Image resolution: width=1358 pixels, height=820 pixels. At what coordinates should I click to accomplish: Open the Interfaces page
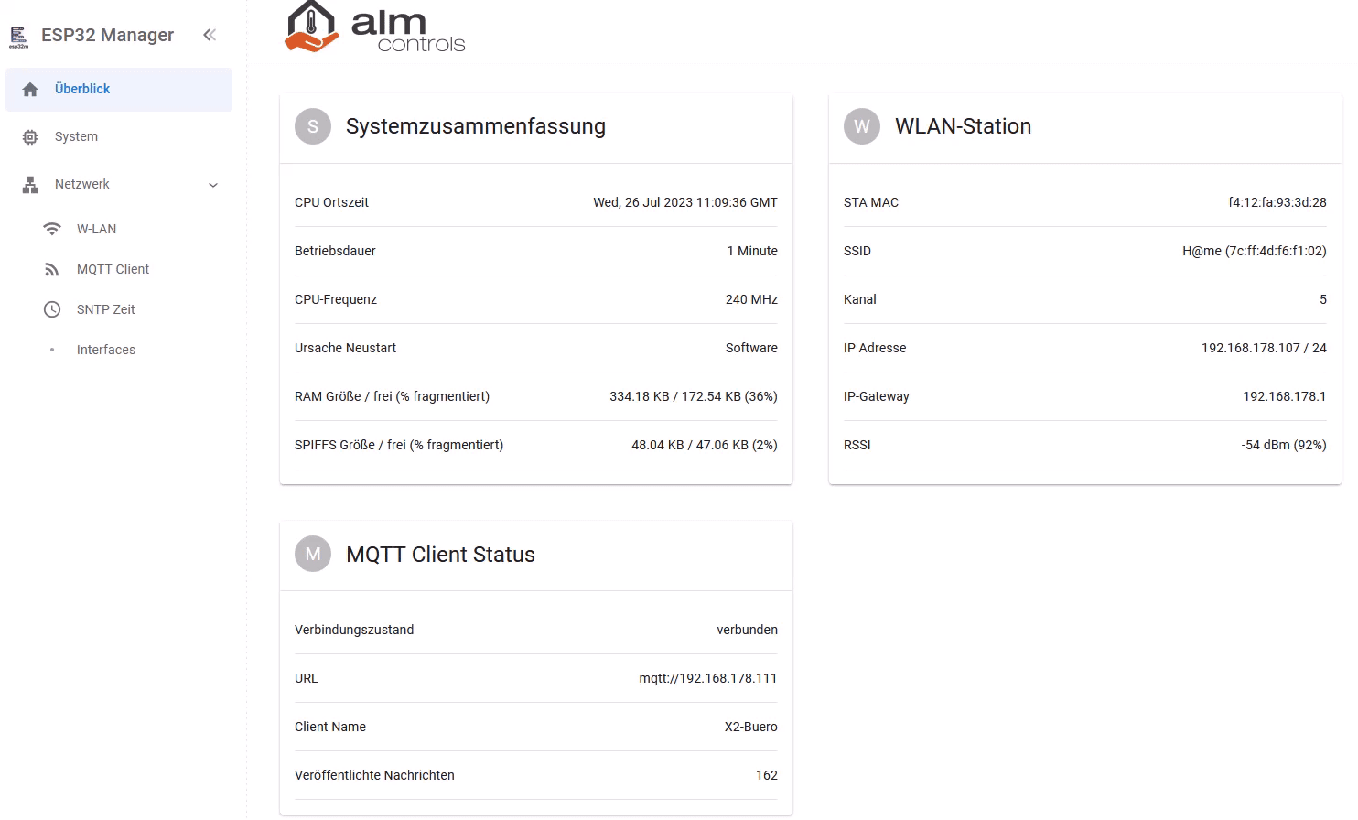pos(119,350)
